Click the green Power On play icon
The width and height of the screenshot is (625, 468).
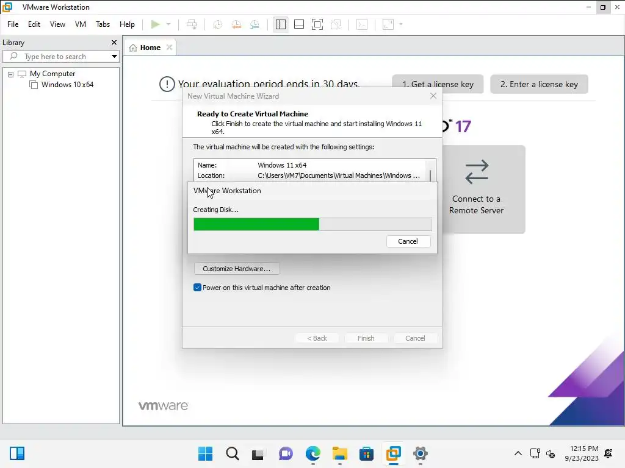pyautogui.click(x=156, y=24)
